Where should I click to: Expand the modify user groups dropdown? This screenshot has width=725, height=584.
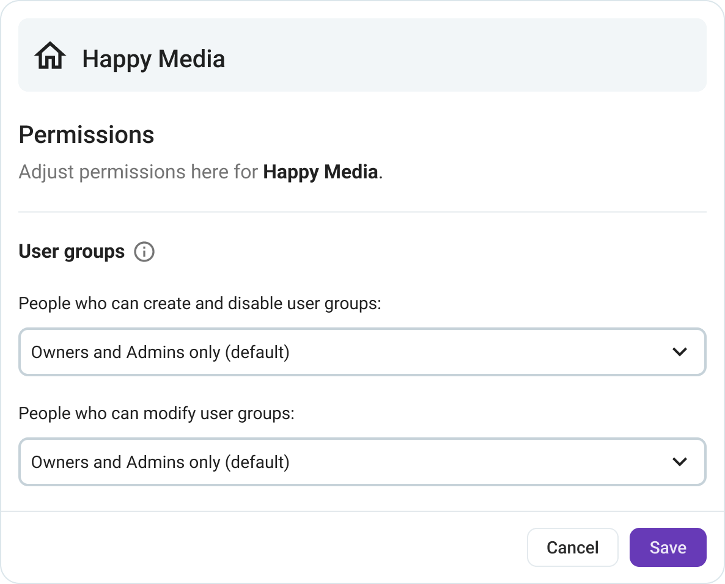pyautogui.click(x=362, y=462)
